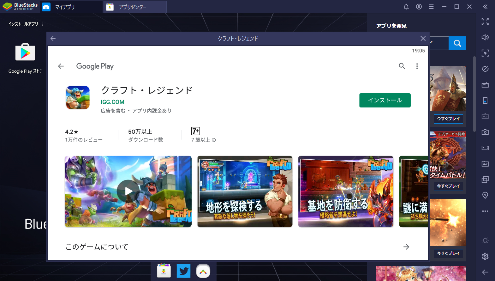This screenshot has height=281, width=495.
Task: Click 今すぐプレイ under the explosion game
Action: click(x=448, y=254)
